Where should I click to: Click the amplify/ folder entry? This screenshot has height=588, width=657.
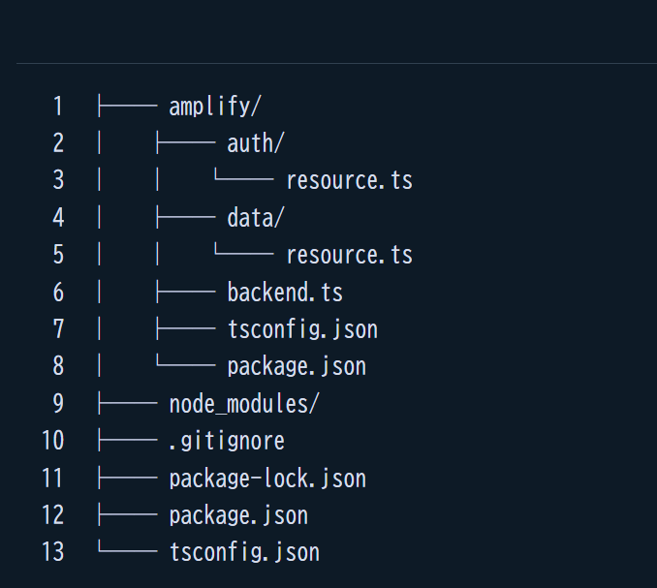[214, 106]
